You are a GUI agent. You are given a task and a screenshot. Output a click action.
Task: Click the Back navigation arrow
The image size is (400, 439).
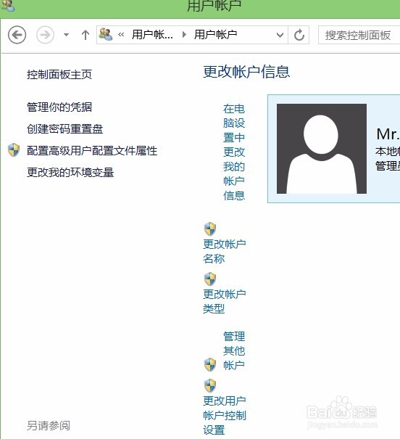pyautogui.click(x=17, y=35)
